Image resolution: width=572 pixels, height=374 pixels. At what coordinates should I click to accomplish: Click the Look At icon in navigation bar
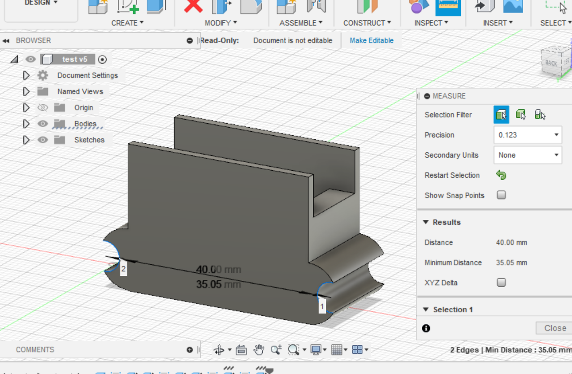pyautogui.click(x=241, y=350)
